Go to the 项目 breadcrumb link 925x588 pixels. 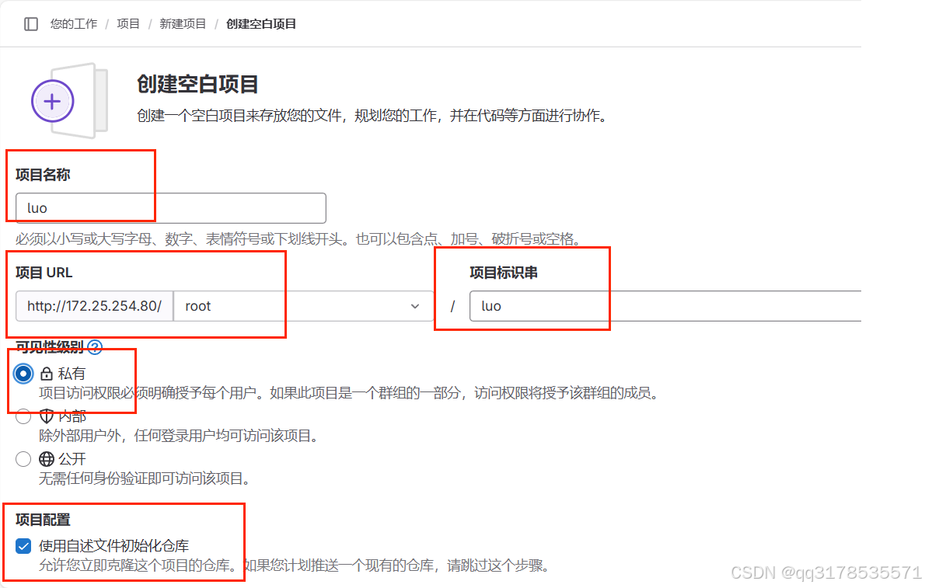tap(128, 24)
